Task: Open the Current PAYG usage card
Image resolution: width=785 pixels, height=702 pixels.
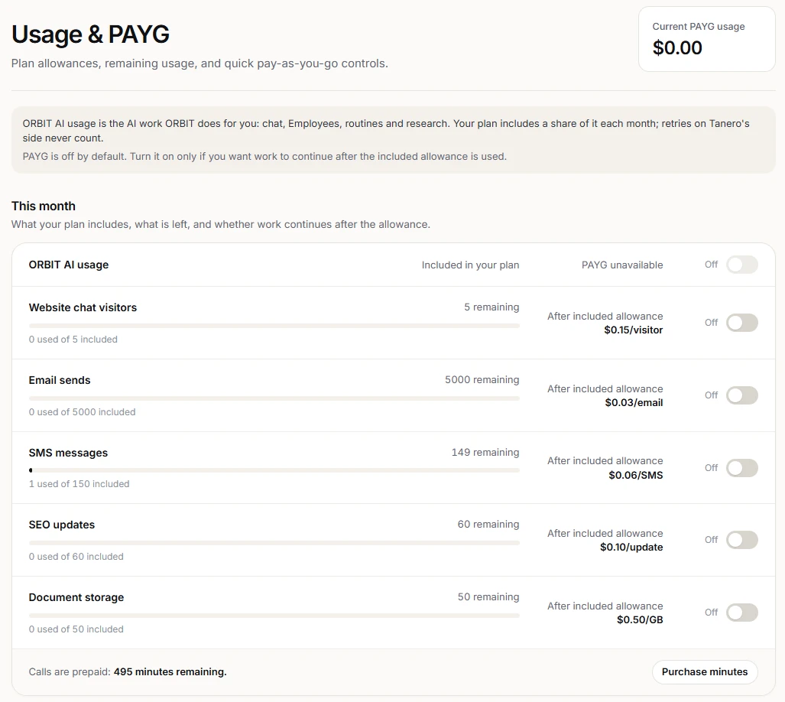Action: click(x=706, y=39)
